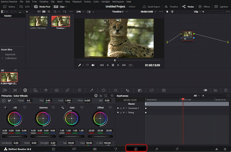
Task: Open the File menu
Action: [21, 2]
